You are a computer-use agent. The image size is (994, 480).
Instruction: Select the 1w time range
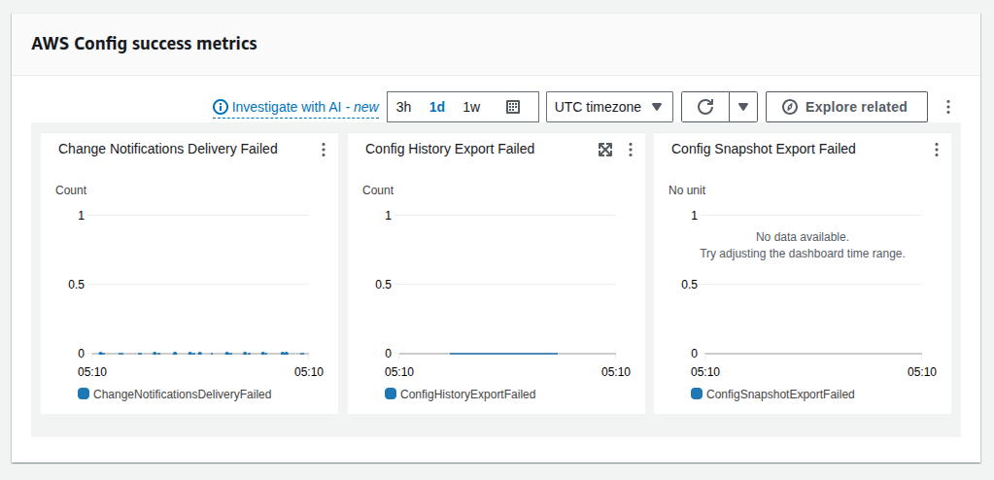[x=471, y=107]
